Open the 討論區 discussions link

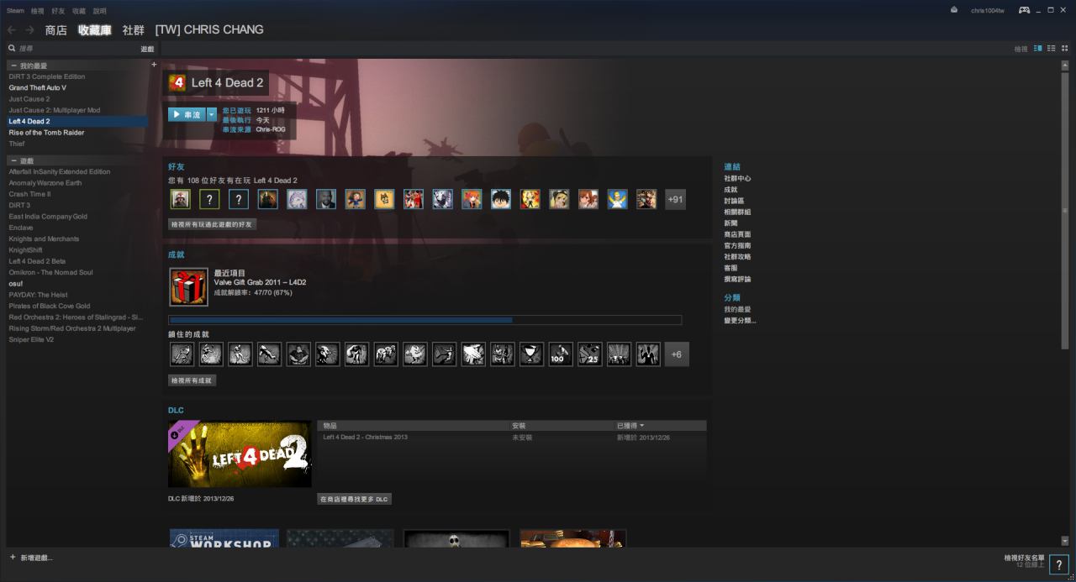[x=734, y=201]
